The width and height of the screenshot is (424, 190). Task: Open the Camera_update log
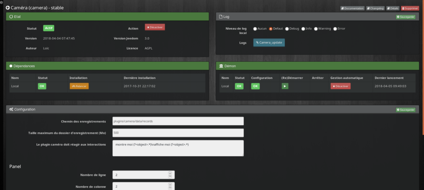pyautogui.click(x=269, y=42)
